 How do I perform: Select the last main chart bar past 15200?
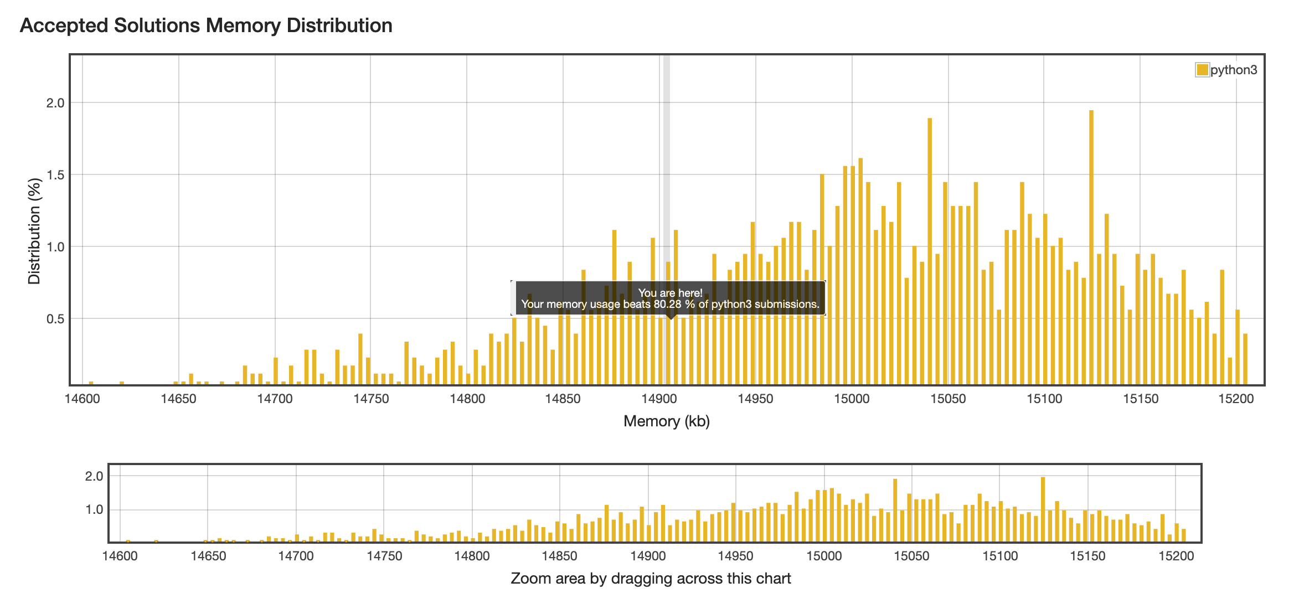pos(1245,359)
